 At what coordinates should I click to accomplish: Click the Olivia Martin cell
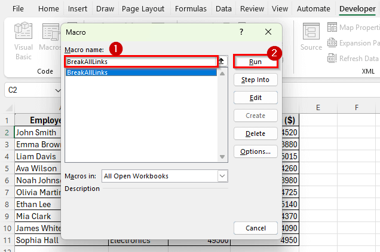38,192
